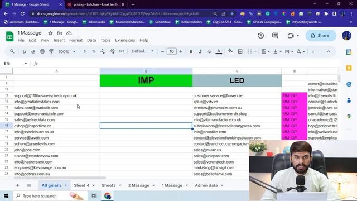This screenshot has height=201, width=357.
Task: Open Tasks in side panel
Action: tap(349, 84)
